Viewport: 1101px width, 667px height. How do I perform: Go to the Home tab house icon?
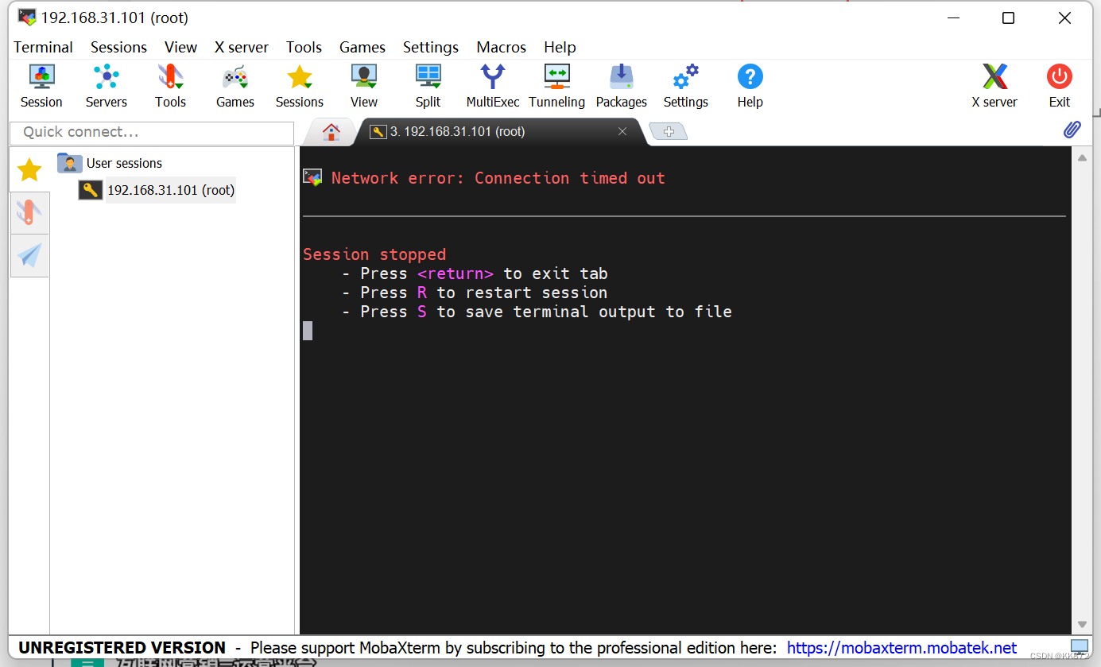coord(331,132)
